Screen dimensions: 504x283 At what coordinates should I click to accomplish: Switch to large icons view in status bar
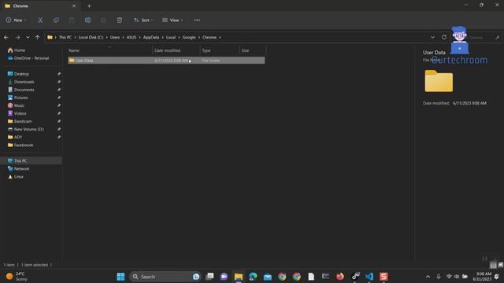(x=500, y=265)
